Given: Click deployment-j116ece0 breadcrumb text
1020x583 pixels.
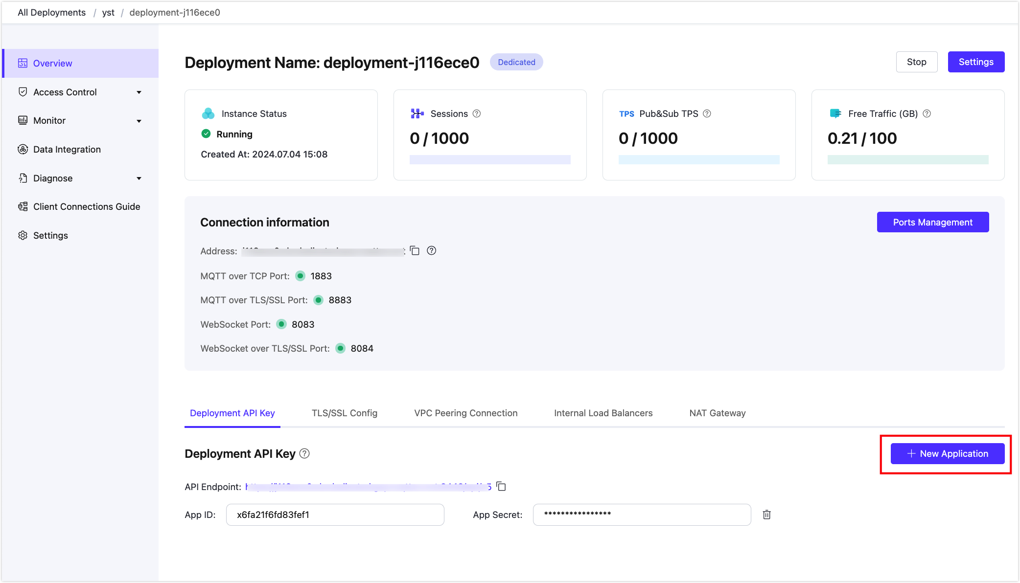Looking at the screenshot, I should [175, 12].
